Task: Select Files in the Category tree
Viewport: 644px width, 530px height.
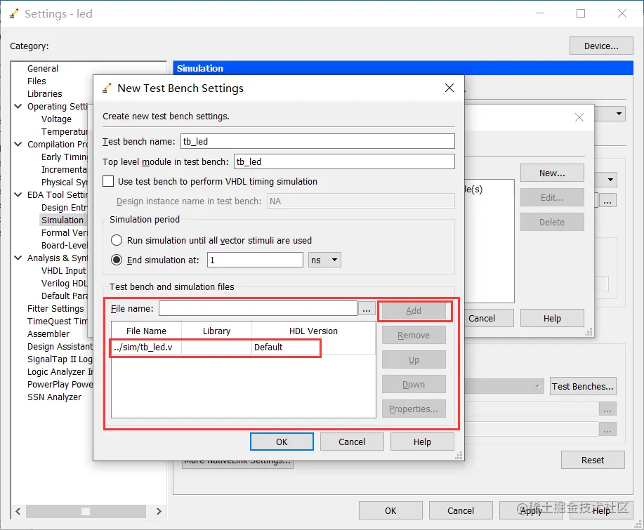Action: coord(37,81)
